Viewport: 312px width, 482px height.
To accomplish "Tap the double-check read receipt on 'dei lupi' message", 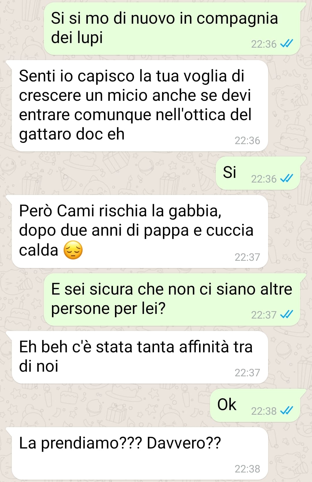I will click(287, 44).
